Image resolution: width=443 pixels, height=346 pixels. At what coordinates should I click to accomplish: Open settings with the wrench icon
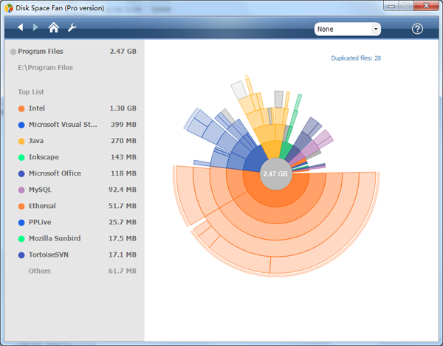click(x=72, y=28)
